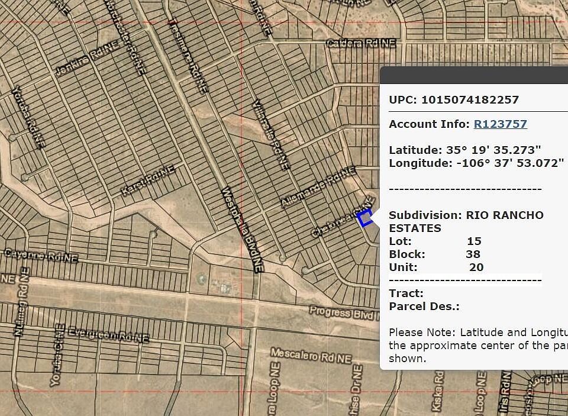Viewport: 568px width, 416px height.
Task: Open the R123757 account info link
Action: (x=501, y=124)
